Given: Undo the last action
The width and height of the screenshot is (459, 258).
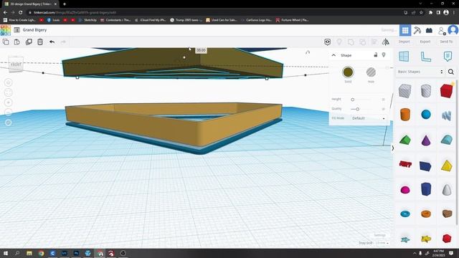Looking at the screenshot, I should (x=52, y=42).
